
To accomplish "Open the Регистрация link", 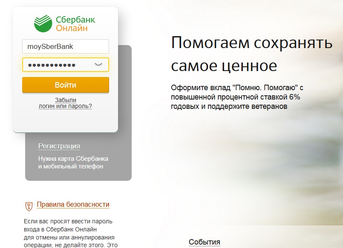I will pyautogui.click(x=59, y=146).
